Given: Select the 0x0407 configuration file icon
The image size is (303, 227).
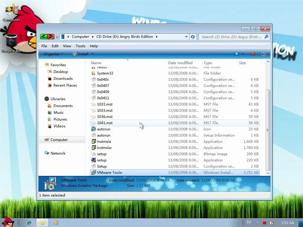Looking at the screenshot, I should pyautogui.click(x=94, y=85).
